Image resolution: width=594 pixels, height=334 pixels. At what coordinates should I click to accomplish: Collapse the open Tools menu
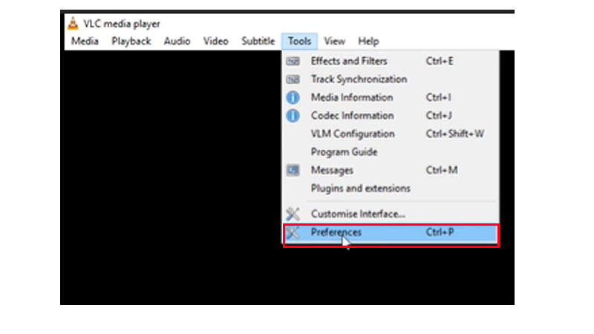[x=299, y=42]
